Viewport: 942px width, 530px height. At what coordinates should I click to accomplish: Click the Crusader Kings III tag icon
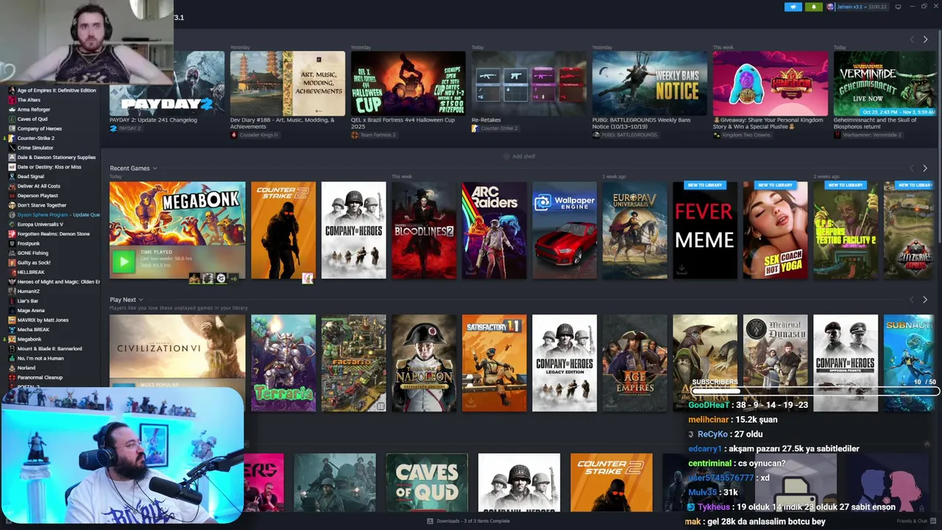click(x=234, y=135)
